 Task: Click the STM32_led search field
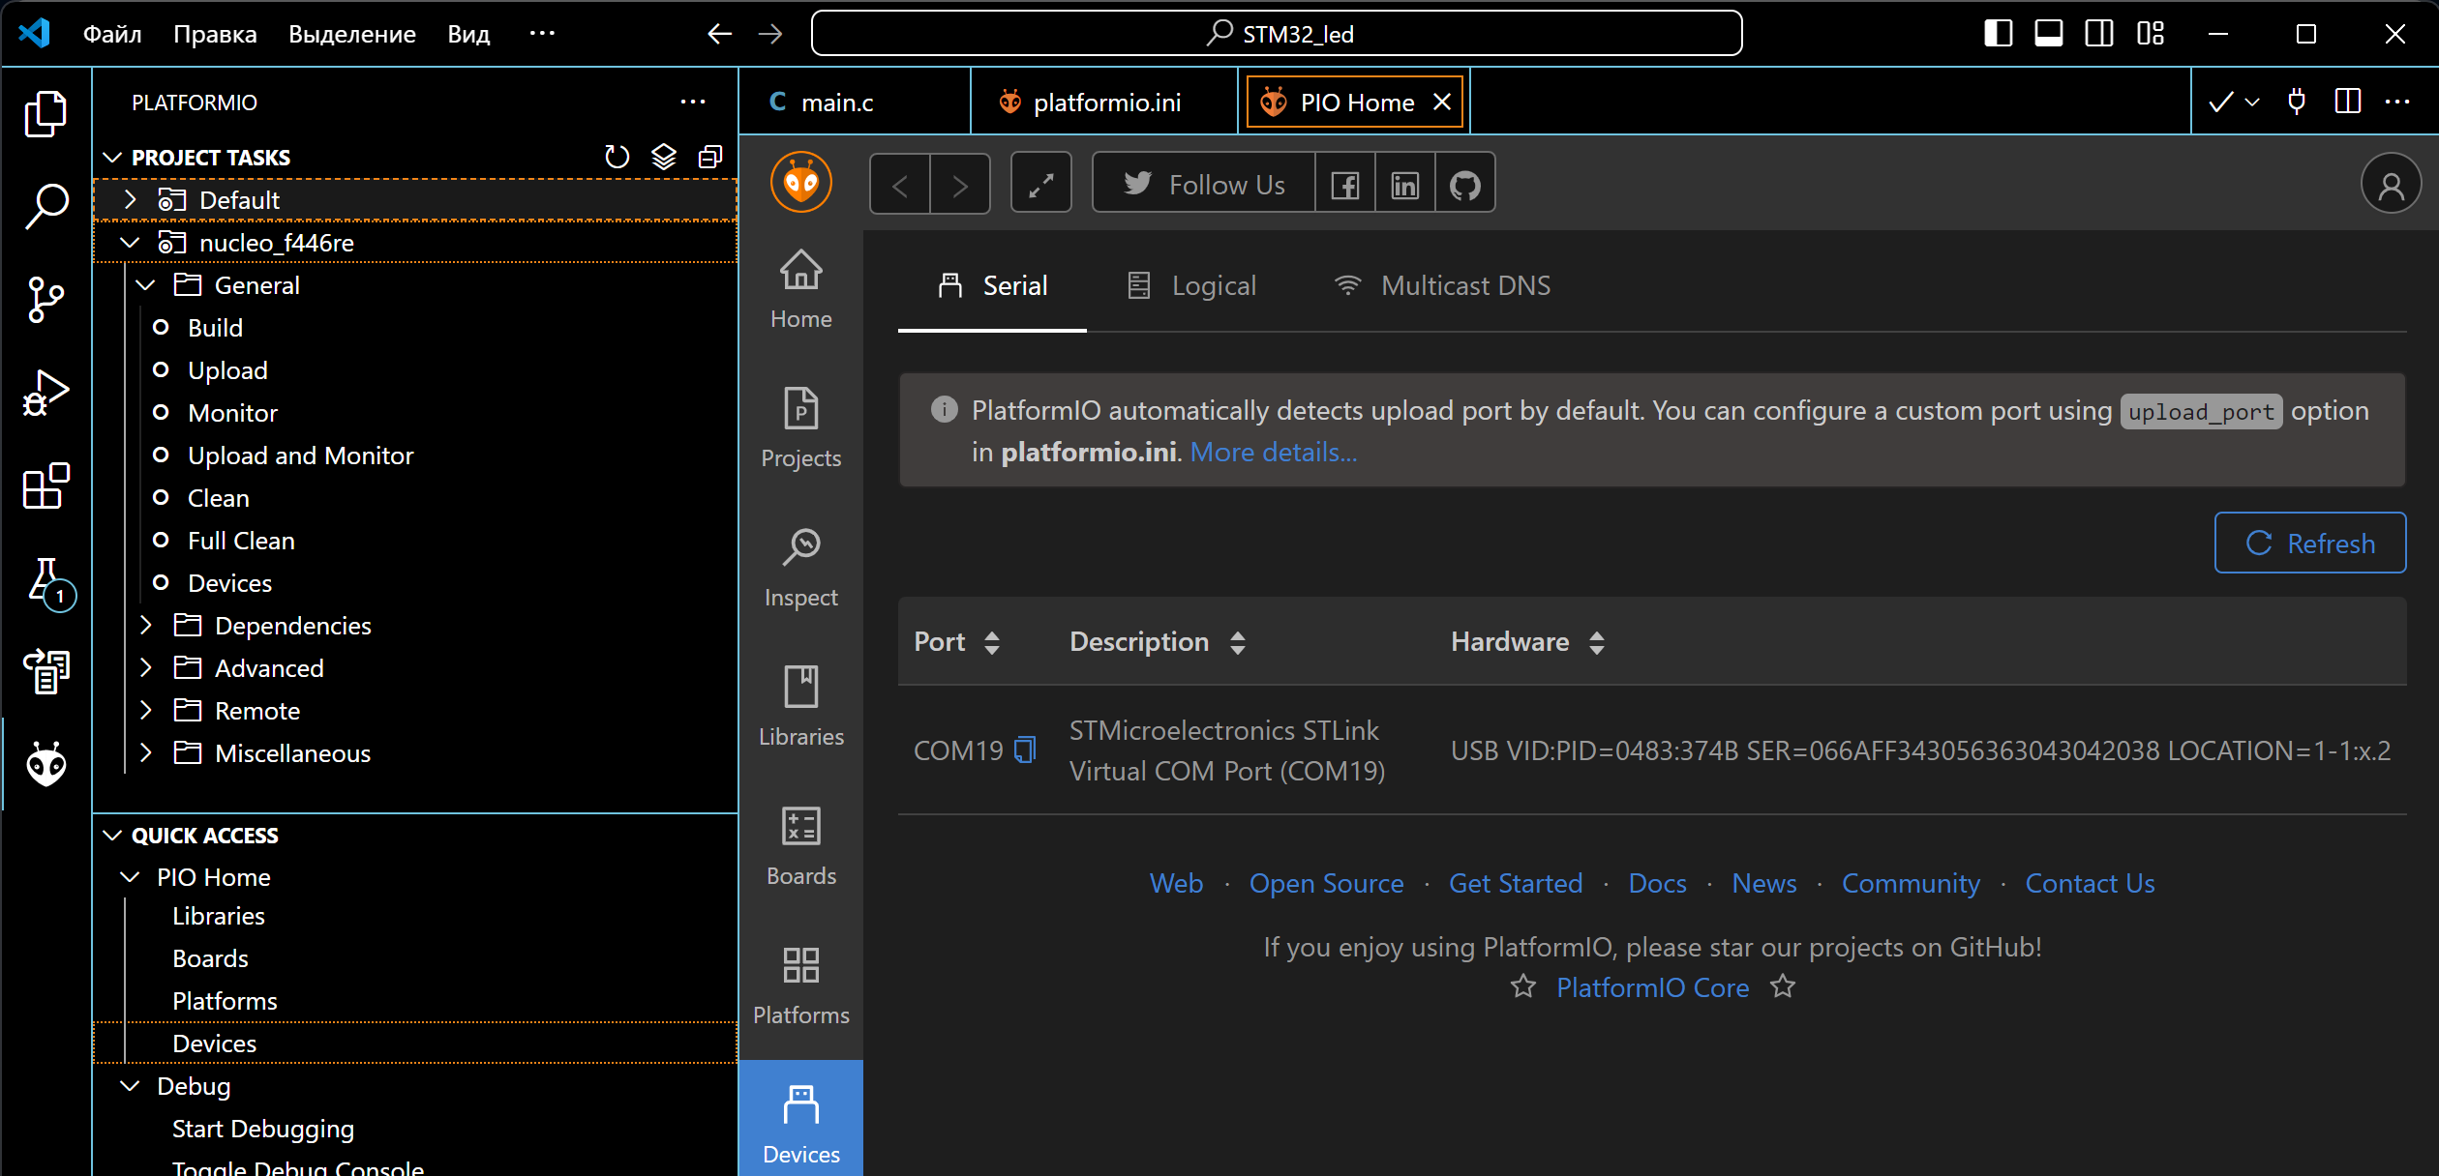1277,34
